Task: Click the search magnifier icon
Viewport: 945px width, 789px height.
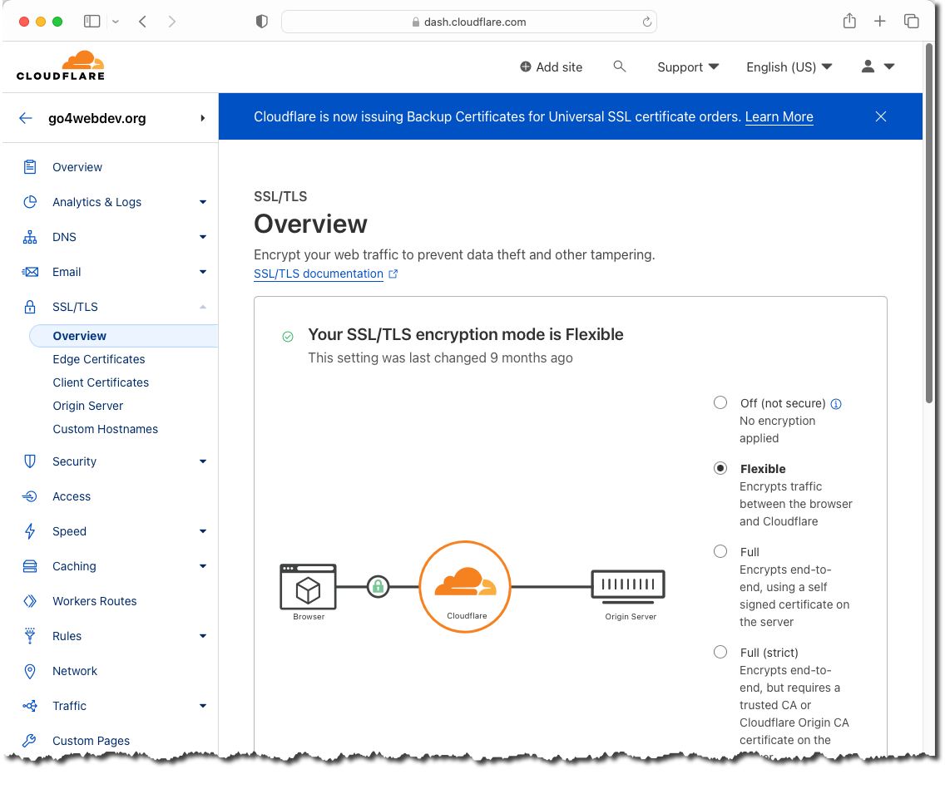Action: [619, 67]
